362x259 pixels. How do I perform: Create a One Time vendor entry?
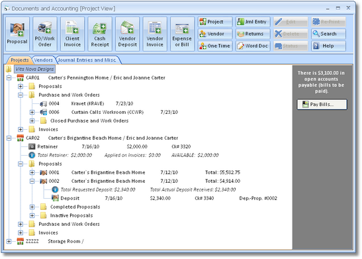(x=215, y=46)
